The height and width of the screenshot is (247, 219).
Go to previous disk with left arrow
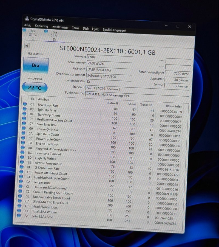click(x=27, y=46)
